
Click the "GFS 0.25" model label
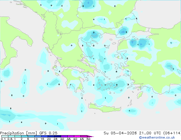tap(48, 133)
